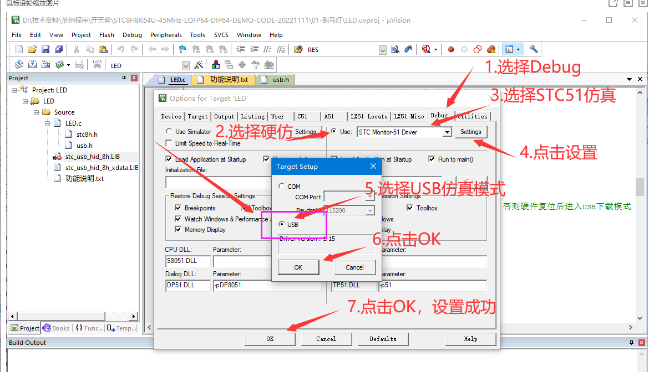Image resolution: width=649 pixels, height=372 pixels.
Task: Click the Undo arrow icon
Action: 121,50
